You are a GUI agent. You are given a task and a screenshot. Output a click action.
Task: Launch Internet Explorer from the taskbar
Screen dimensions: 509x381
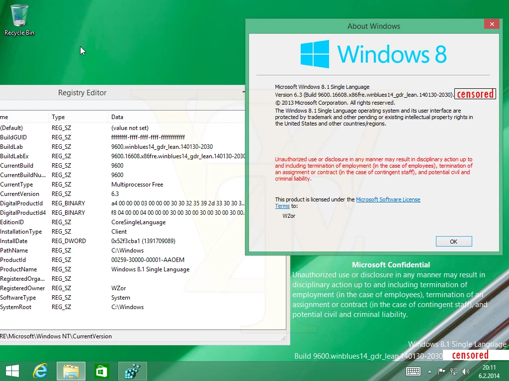tap(40, 371)
